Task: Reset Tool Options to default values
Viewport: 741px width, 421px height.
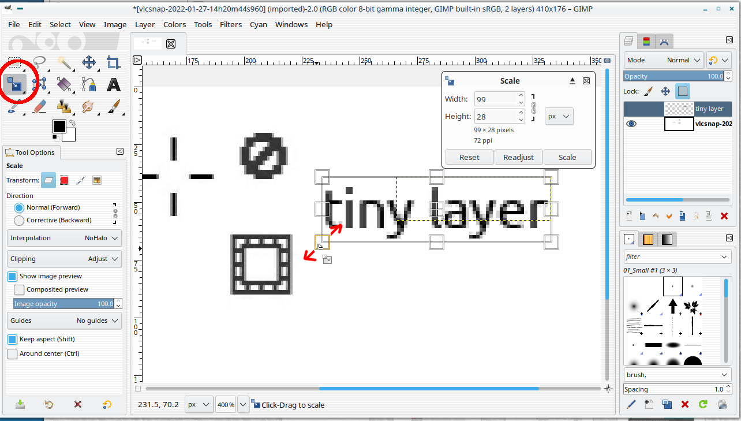Action: 107,404
